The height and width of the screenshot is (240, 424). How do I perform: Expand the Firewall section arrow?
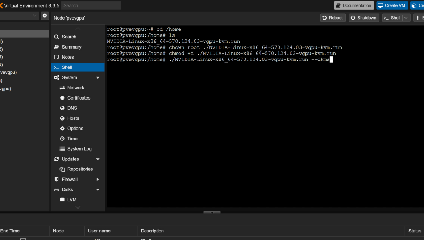(97, 180)
